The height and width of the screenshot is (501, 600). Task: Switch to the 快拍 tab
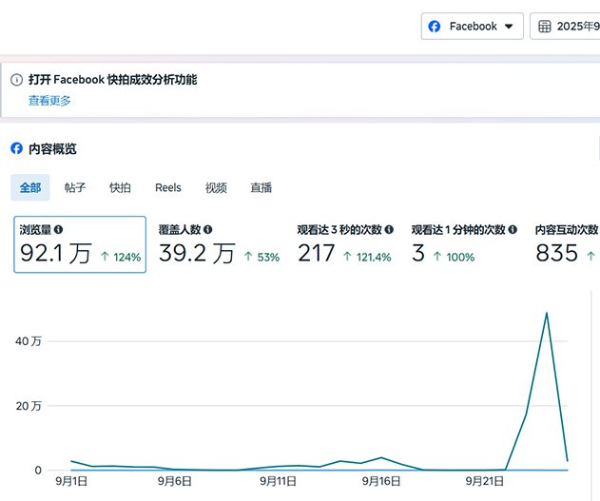(x=120, y=187)
